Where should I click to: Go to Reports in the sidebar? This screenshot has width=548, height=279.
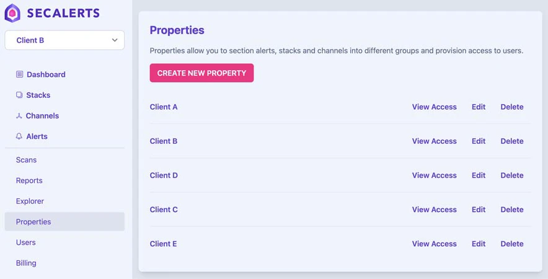pyautogui.click(x=29, y=180)
